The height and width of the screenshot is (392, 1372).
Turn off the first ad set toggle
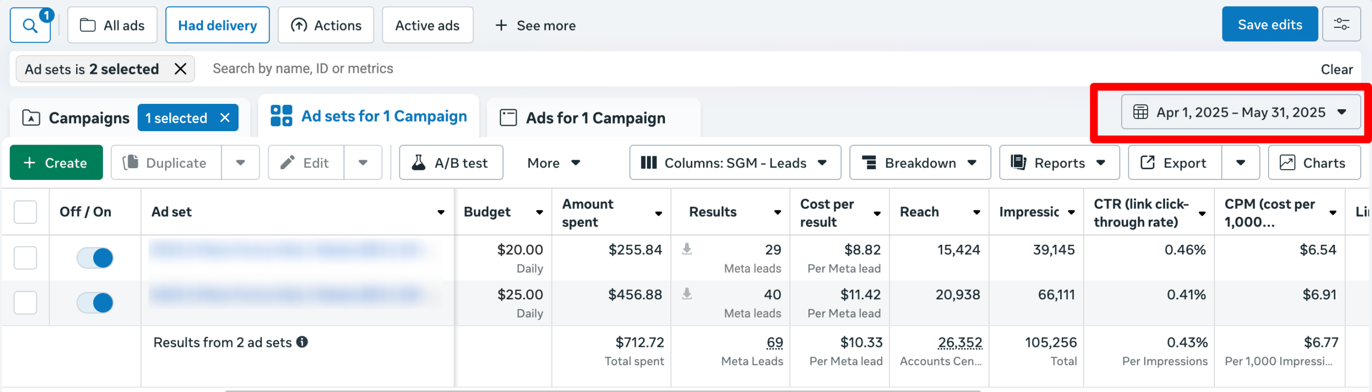[x=95, y=258]
